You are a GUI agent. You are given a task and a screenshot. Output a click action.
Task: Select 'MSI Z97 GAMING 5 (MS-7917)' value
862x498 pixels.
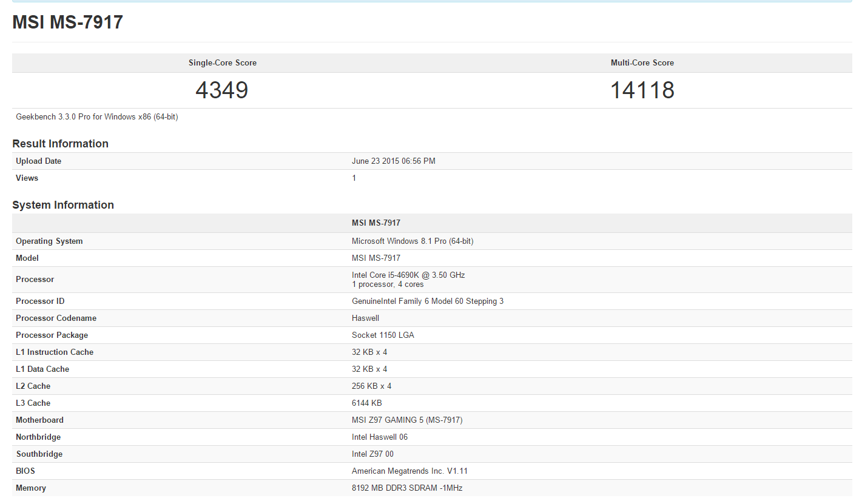pos(407,420)
